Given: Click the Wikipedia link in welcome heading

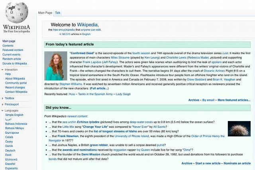Looking at the screenshot, I should pyautogui.click(x=87, y=25).
